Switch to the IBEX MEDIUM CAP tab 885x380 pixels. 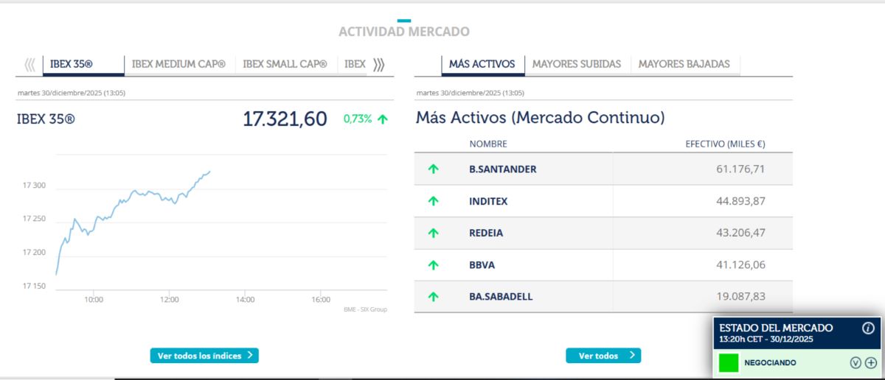point(178,64)
